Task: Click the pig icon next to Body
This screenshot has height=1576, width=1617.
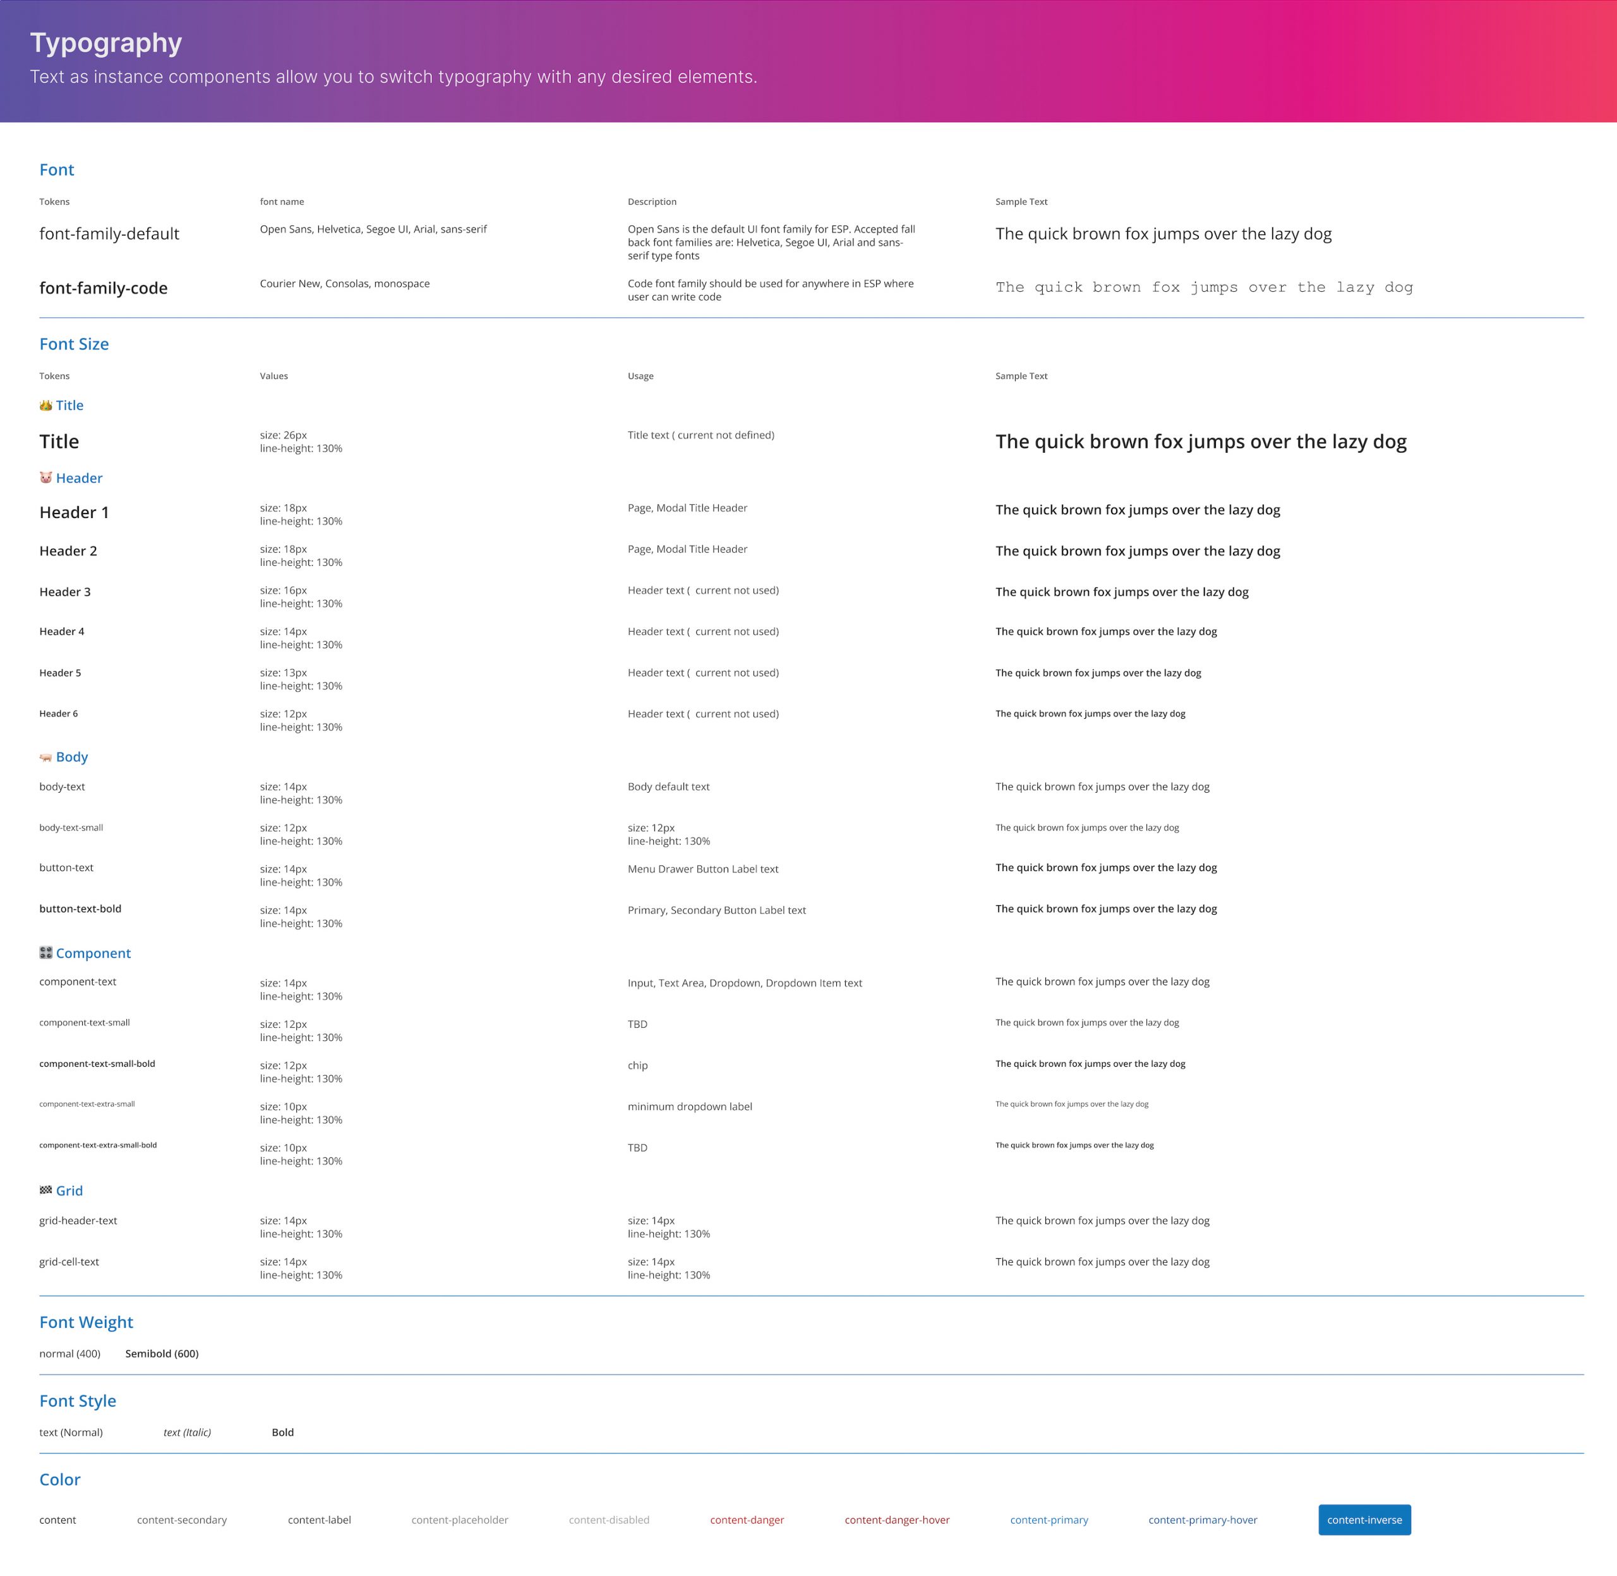Action: coord(45,757)
